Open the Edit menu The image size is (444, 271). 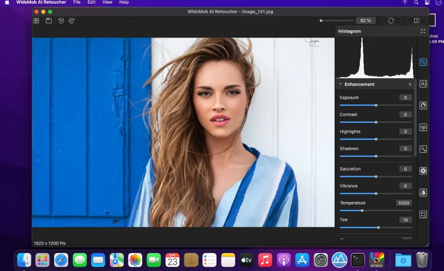pyautogui.click(x=91, y=2)
